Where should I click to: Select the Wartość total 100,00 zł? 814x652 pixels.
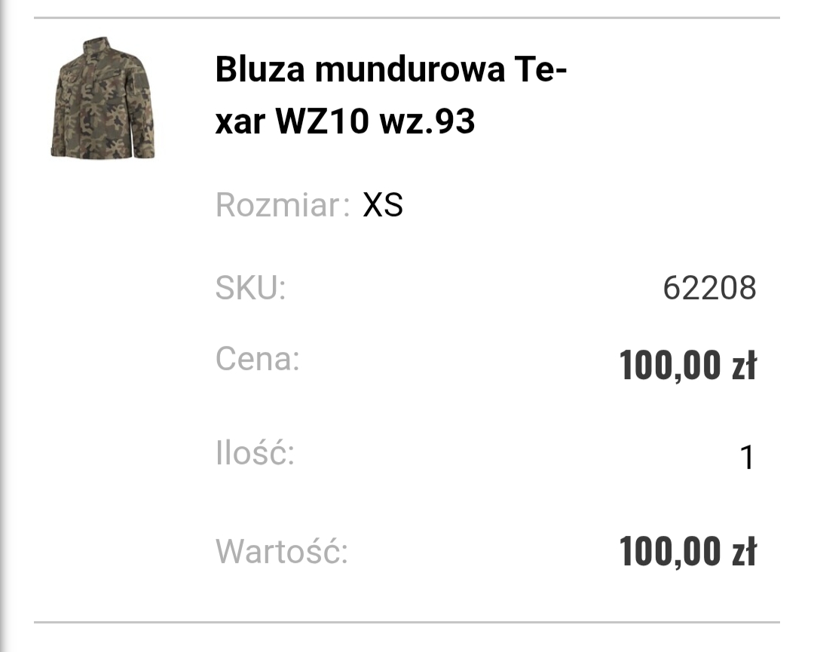(688, 551)
